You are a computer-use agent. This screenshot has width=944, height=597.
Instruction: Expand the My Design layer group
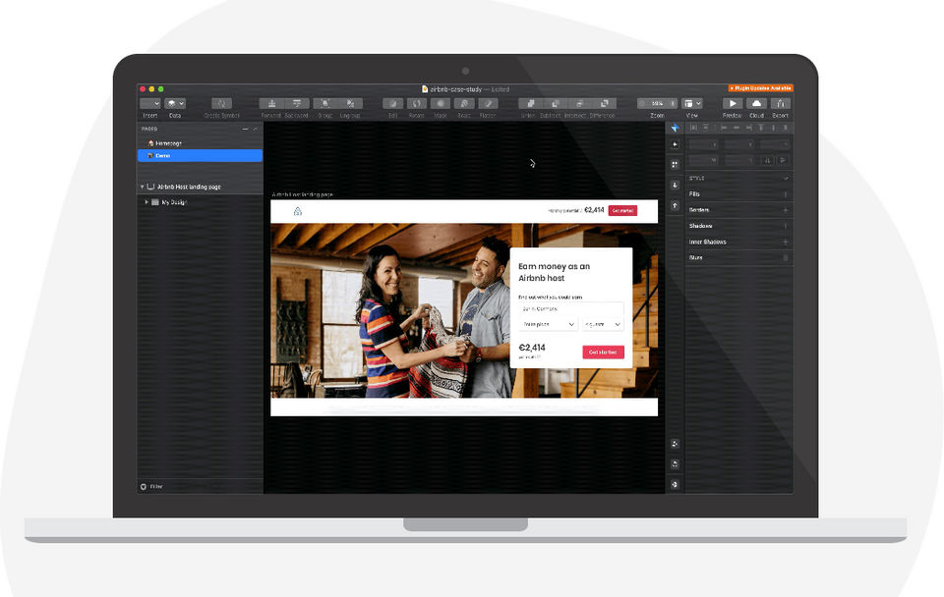coord(147,202)
